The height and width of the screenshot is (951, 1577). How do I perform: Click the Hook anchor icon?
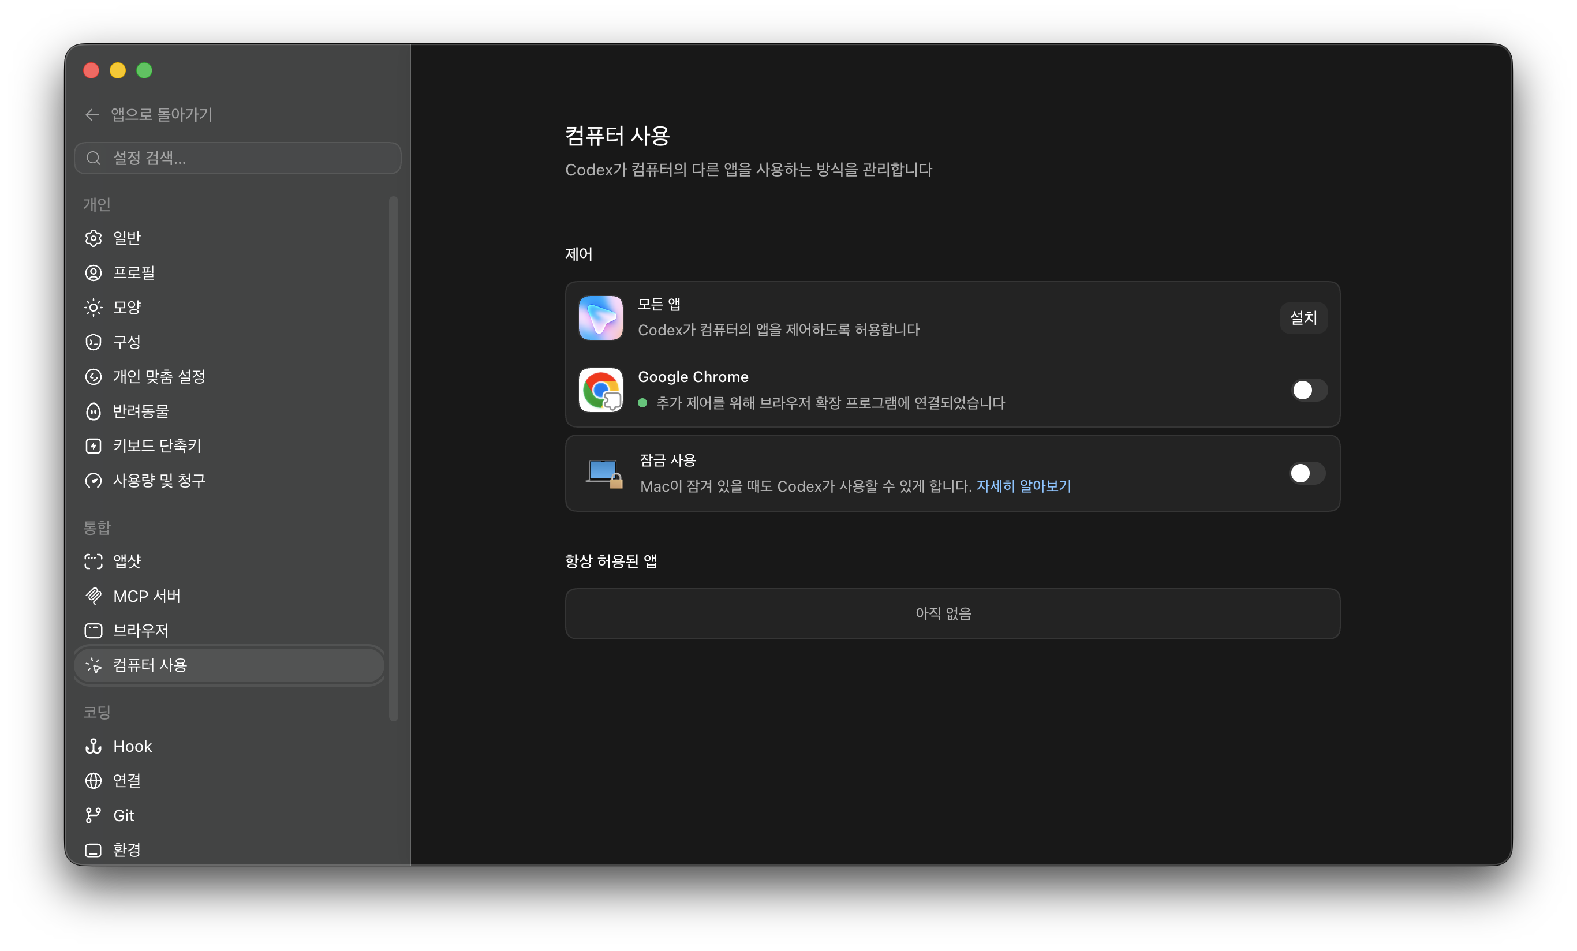click(x=94, y=746)
